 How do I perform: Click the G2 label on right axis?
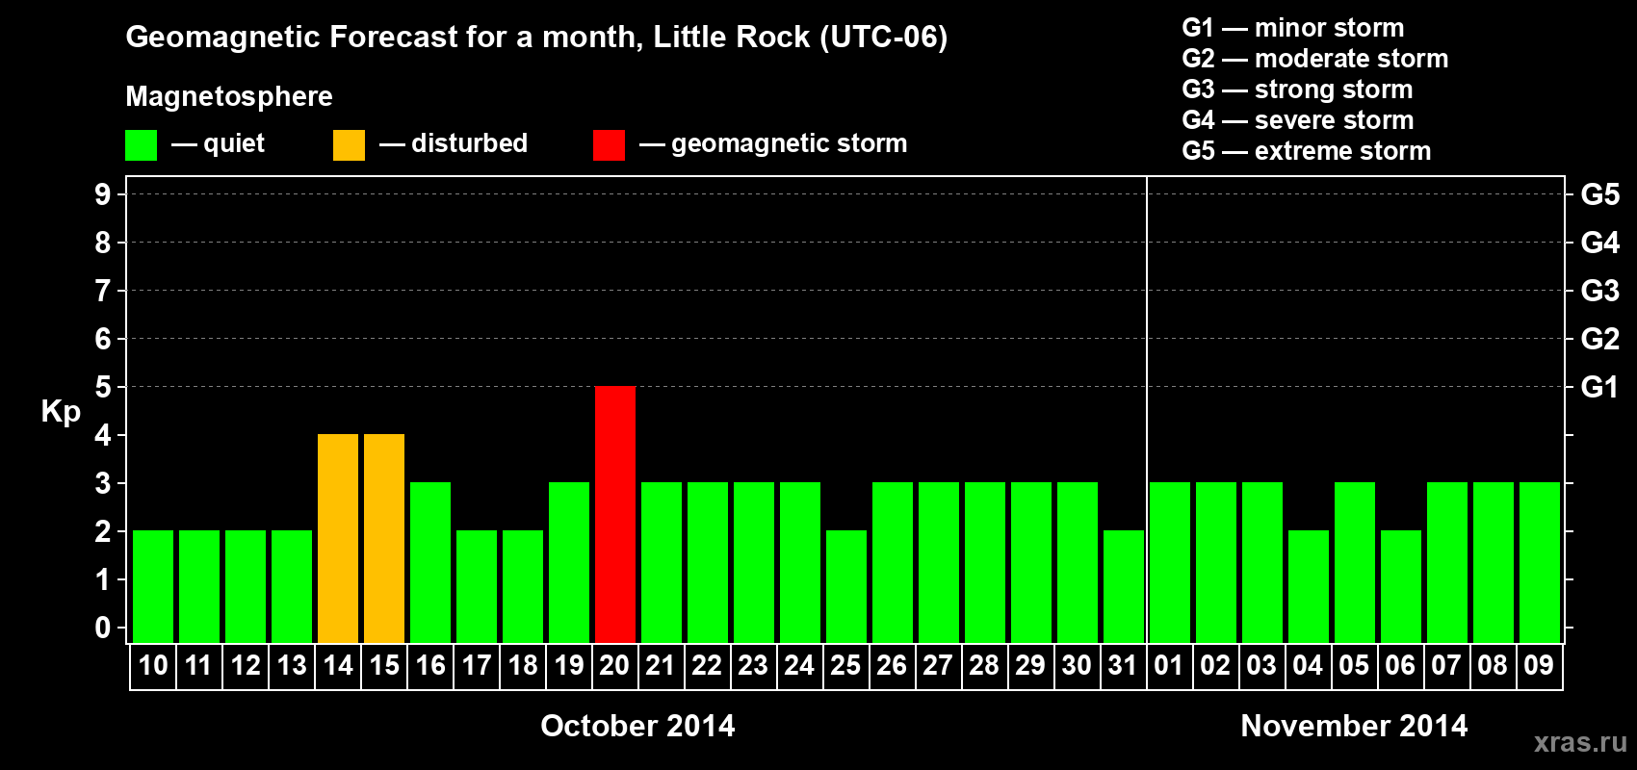1600,339
